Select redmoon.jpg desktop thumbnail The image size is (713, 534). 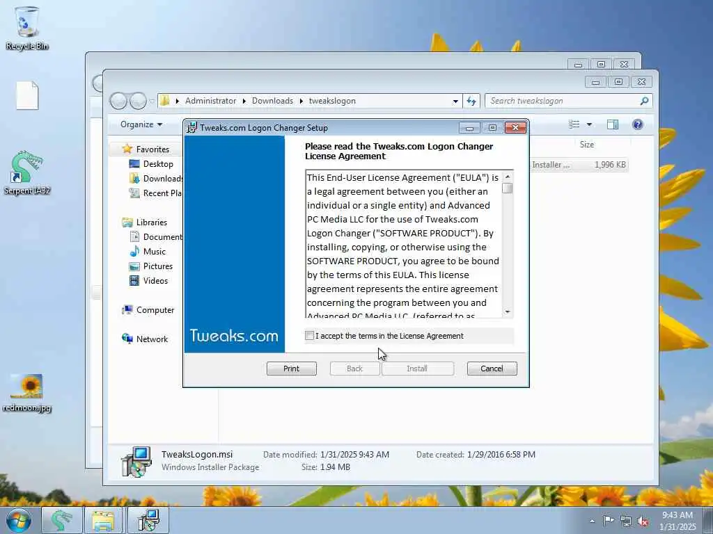click(27, 394)
